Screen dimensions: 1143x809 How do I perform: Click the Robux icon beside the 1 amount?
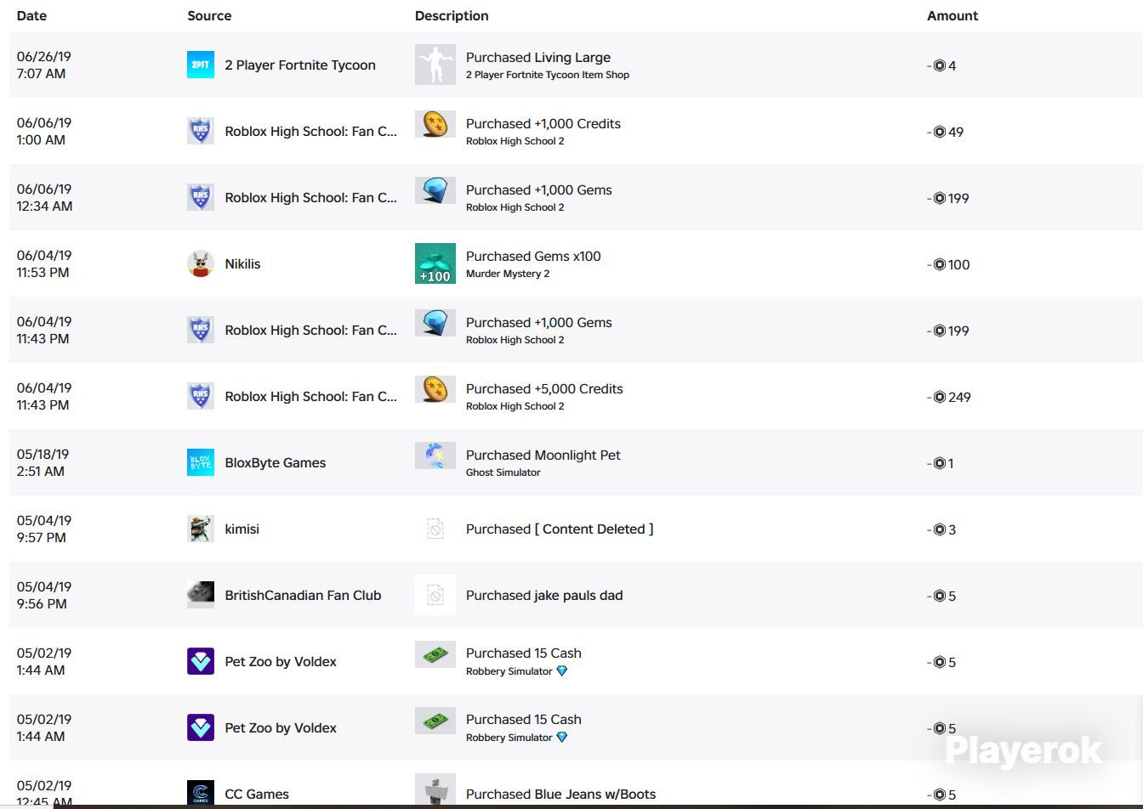pyautogui.click(x=940, y=463)
